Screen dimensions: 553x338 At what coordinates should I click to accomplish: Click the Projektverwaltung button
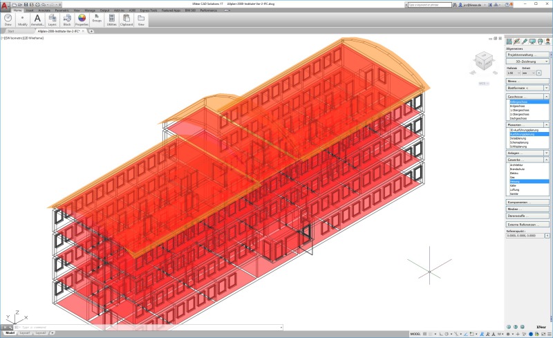(x=527, y=55)
